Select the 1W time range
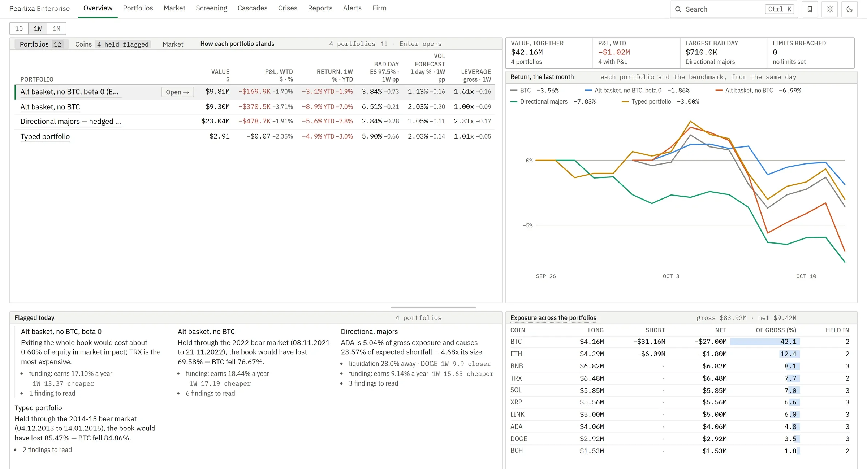Screen dimensions: 867x469 coord(38,29)
